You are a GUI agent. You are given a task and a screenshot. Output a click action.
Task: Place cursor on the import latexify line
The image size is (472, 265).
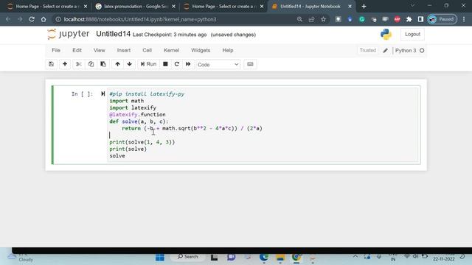tap(133, 107)
